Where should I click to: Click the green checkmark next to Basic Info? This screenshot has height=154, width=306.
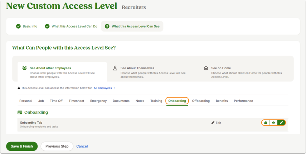pos(18,26)
